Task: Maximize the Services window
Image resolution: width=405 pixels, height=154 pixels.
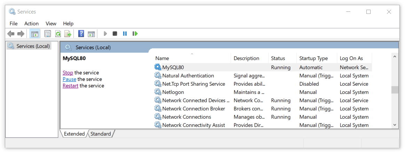Action: click(368, 12)
